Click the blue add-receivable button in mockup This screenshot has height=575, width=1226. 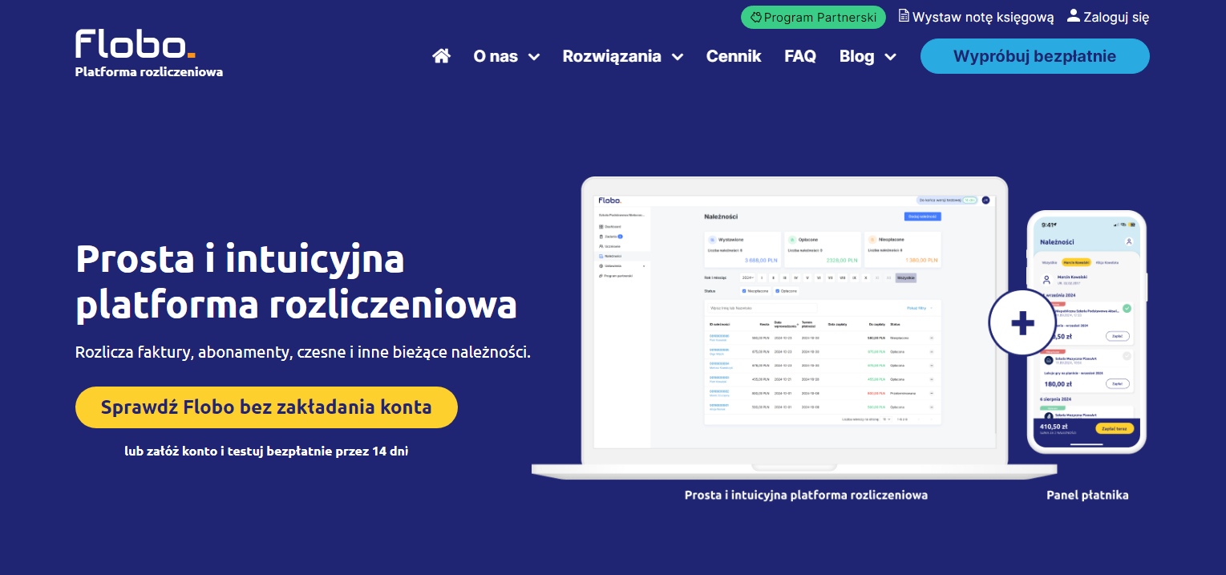[922, 217]
